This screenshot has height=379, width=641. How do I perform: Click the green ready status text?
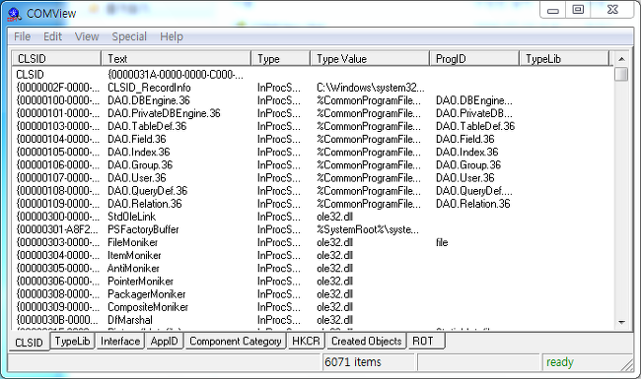pyautogui.click(x=560, y=362)
